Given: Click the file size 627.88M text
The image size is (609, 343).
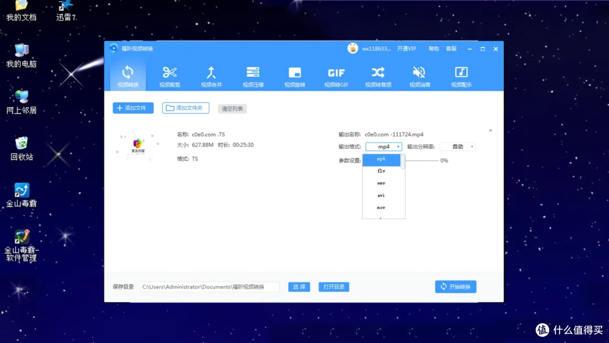Looking at the screenshot, I should 202,145.
